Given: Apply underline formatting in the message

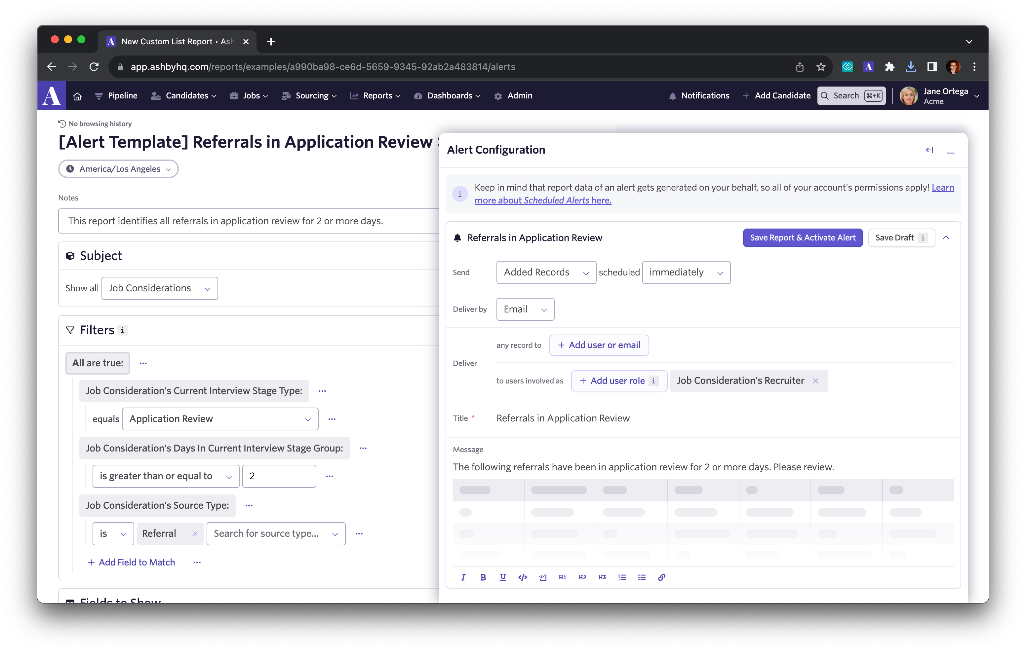Looking at the screenshot, I should (503, 577).
